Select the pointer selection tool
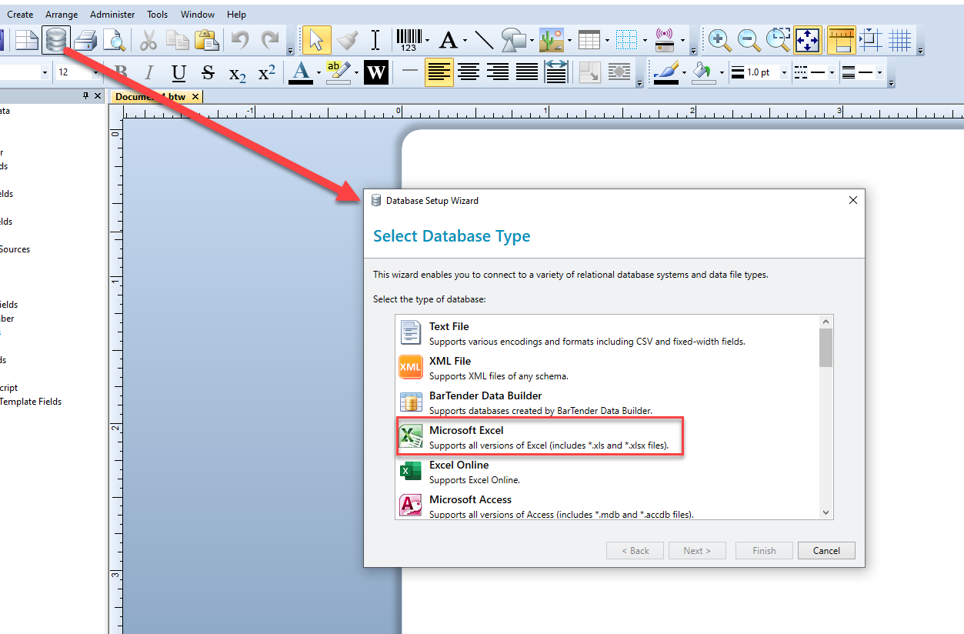Image resolution: width=964 pixels, height=634 pixels. [317, 40]
